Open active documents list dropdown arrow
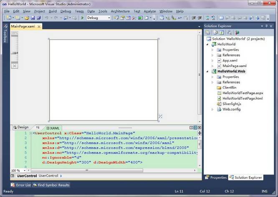 coord(199,27)
